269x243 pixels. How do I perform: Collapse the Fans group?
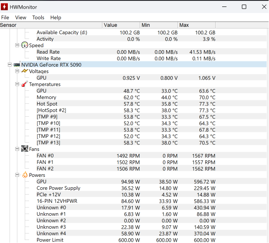pos(17,149)
